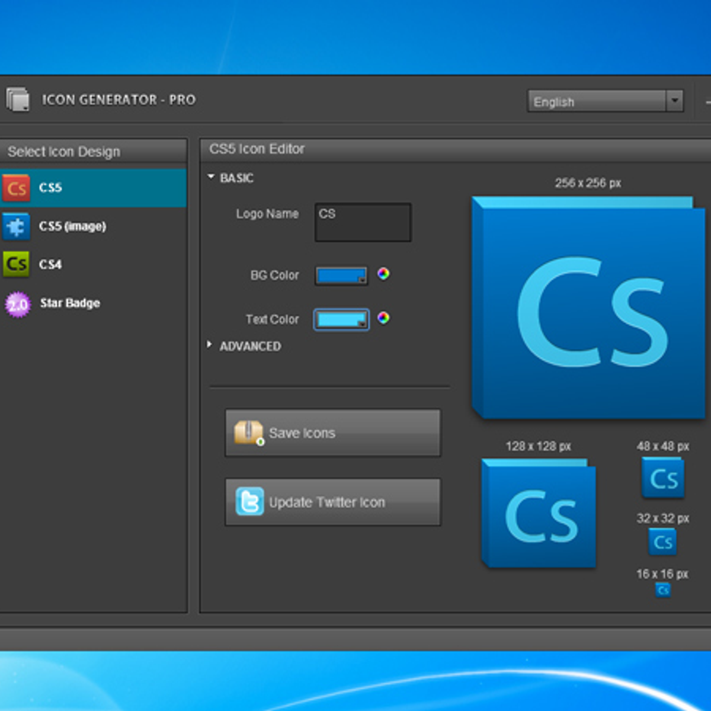The width and height of the screenshot is (711, 711).
Task: Select the CS5 icon design
Action: [x=93, y=188]
